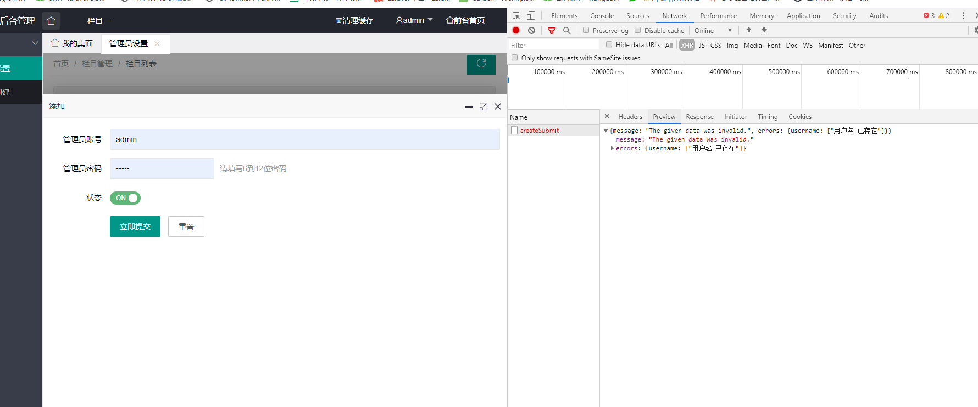Collapse the sidebar chevron menu

[35, 43]
